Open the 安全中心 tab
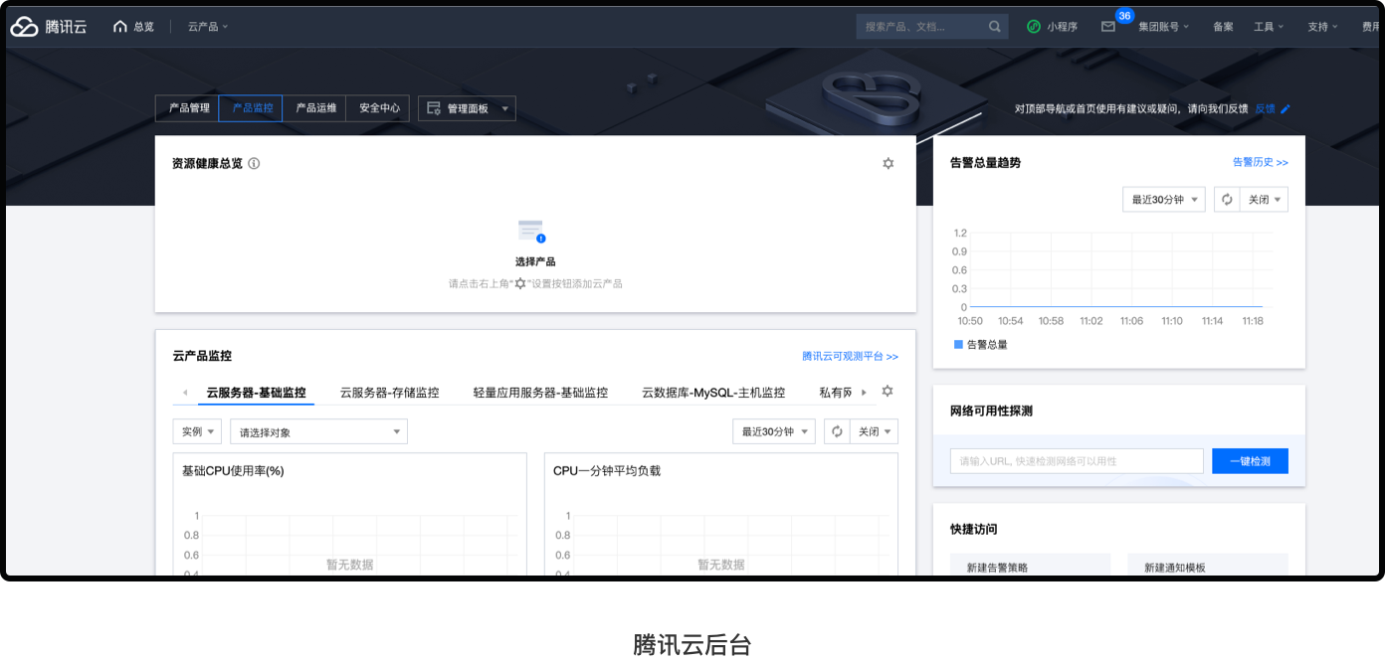Viewport: 1385px width, 661px height. [378, 108]
